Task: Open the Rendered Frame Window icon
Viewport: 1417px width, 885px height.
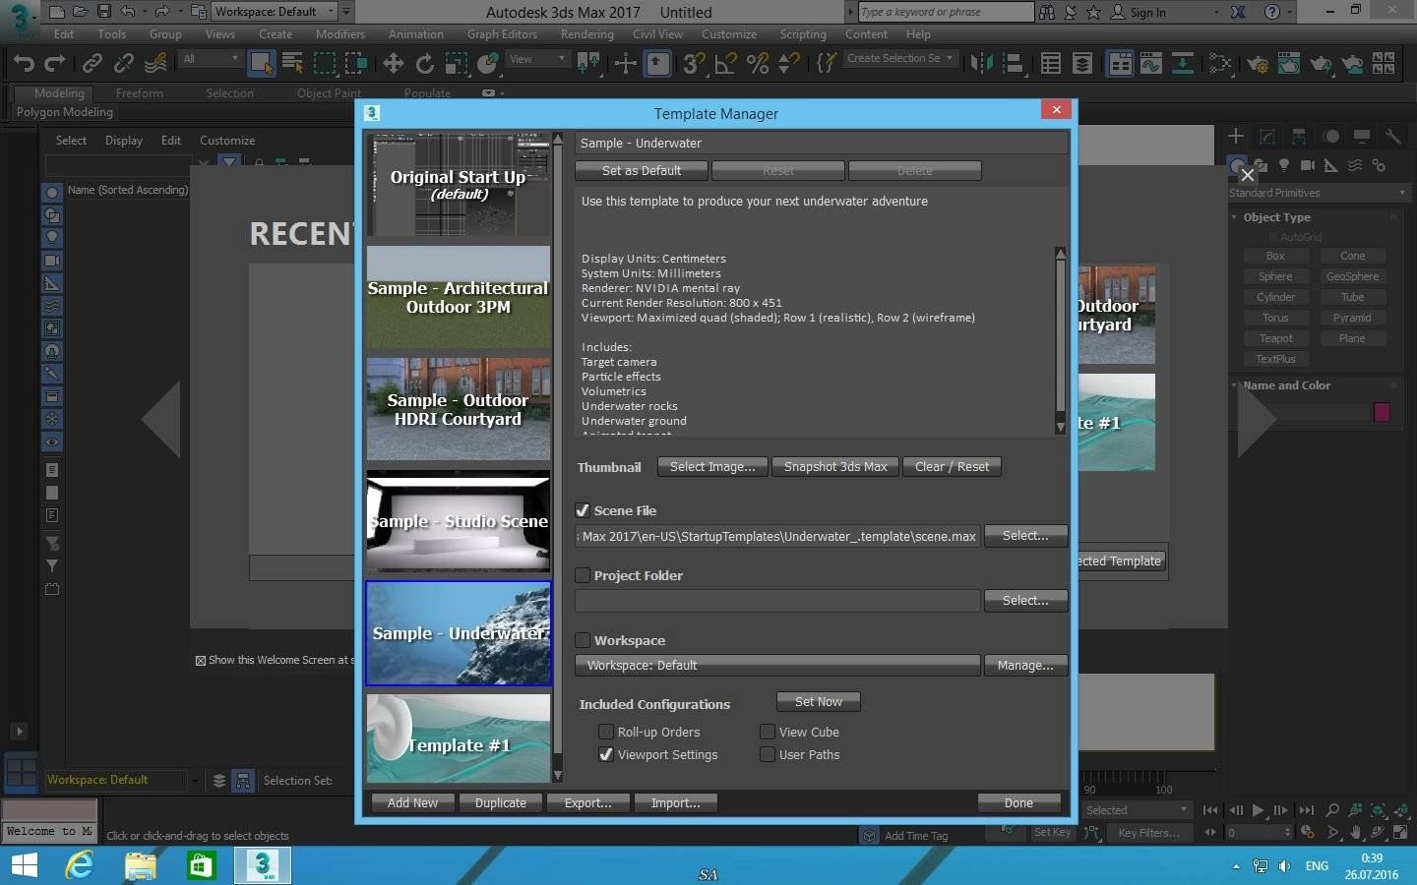Action: (x=1288, y=64)
